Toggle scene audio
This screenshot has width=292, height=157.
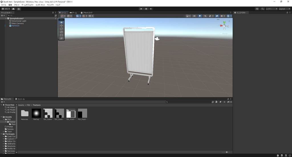[x=205, y=16]
